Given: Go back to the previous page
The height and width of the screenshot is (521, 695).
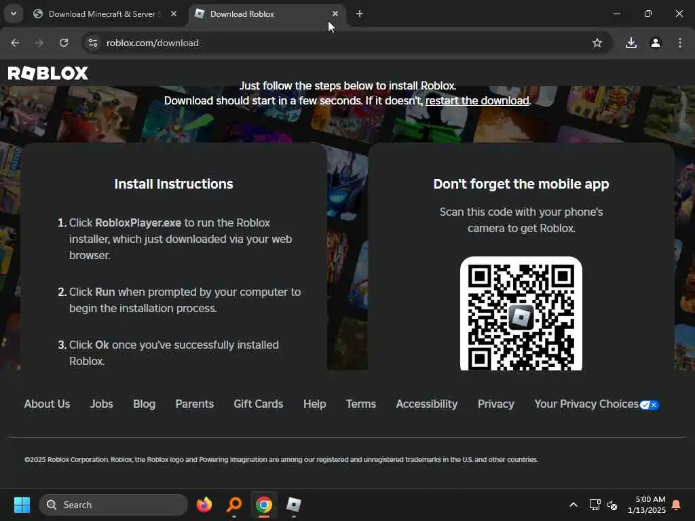Looking at the screenshot, I should click(15, 43).
